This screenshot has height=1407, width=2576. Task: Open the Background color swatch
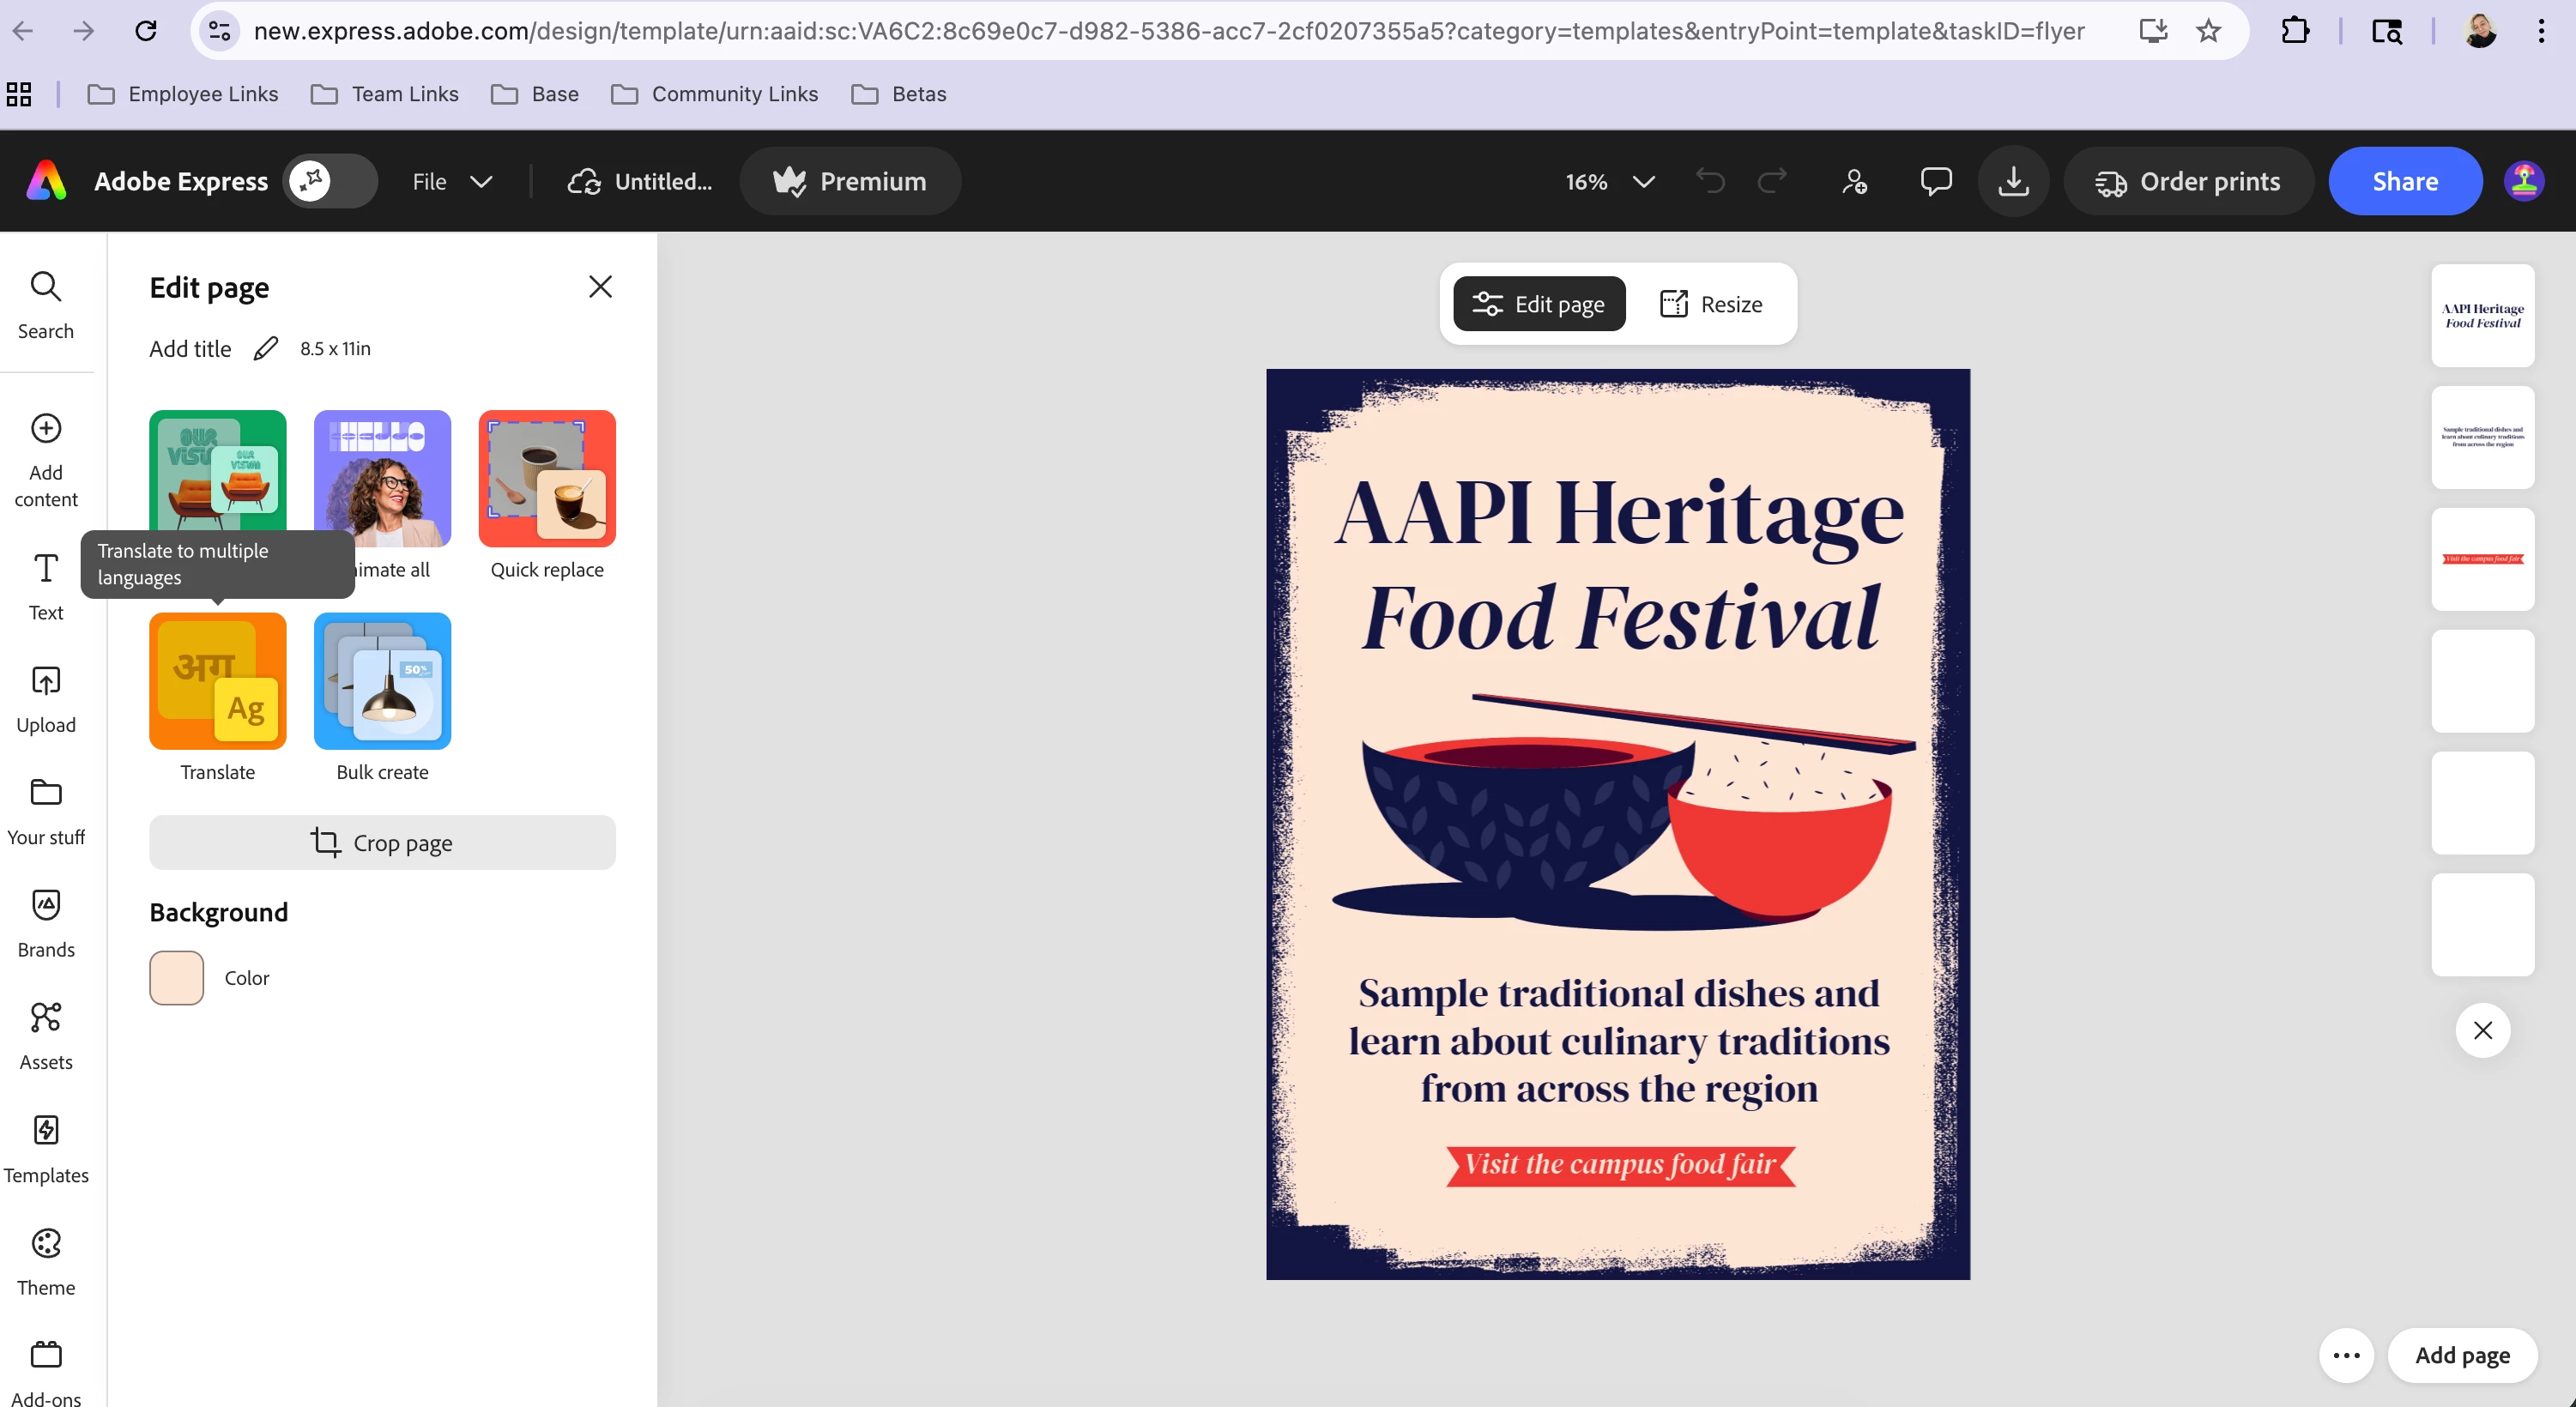point(176,977)
